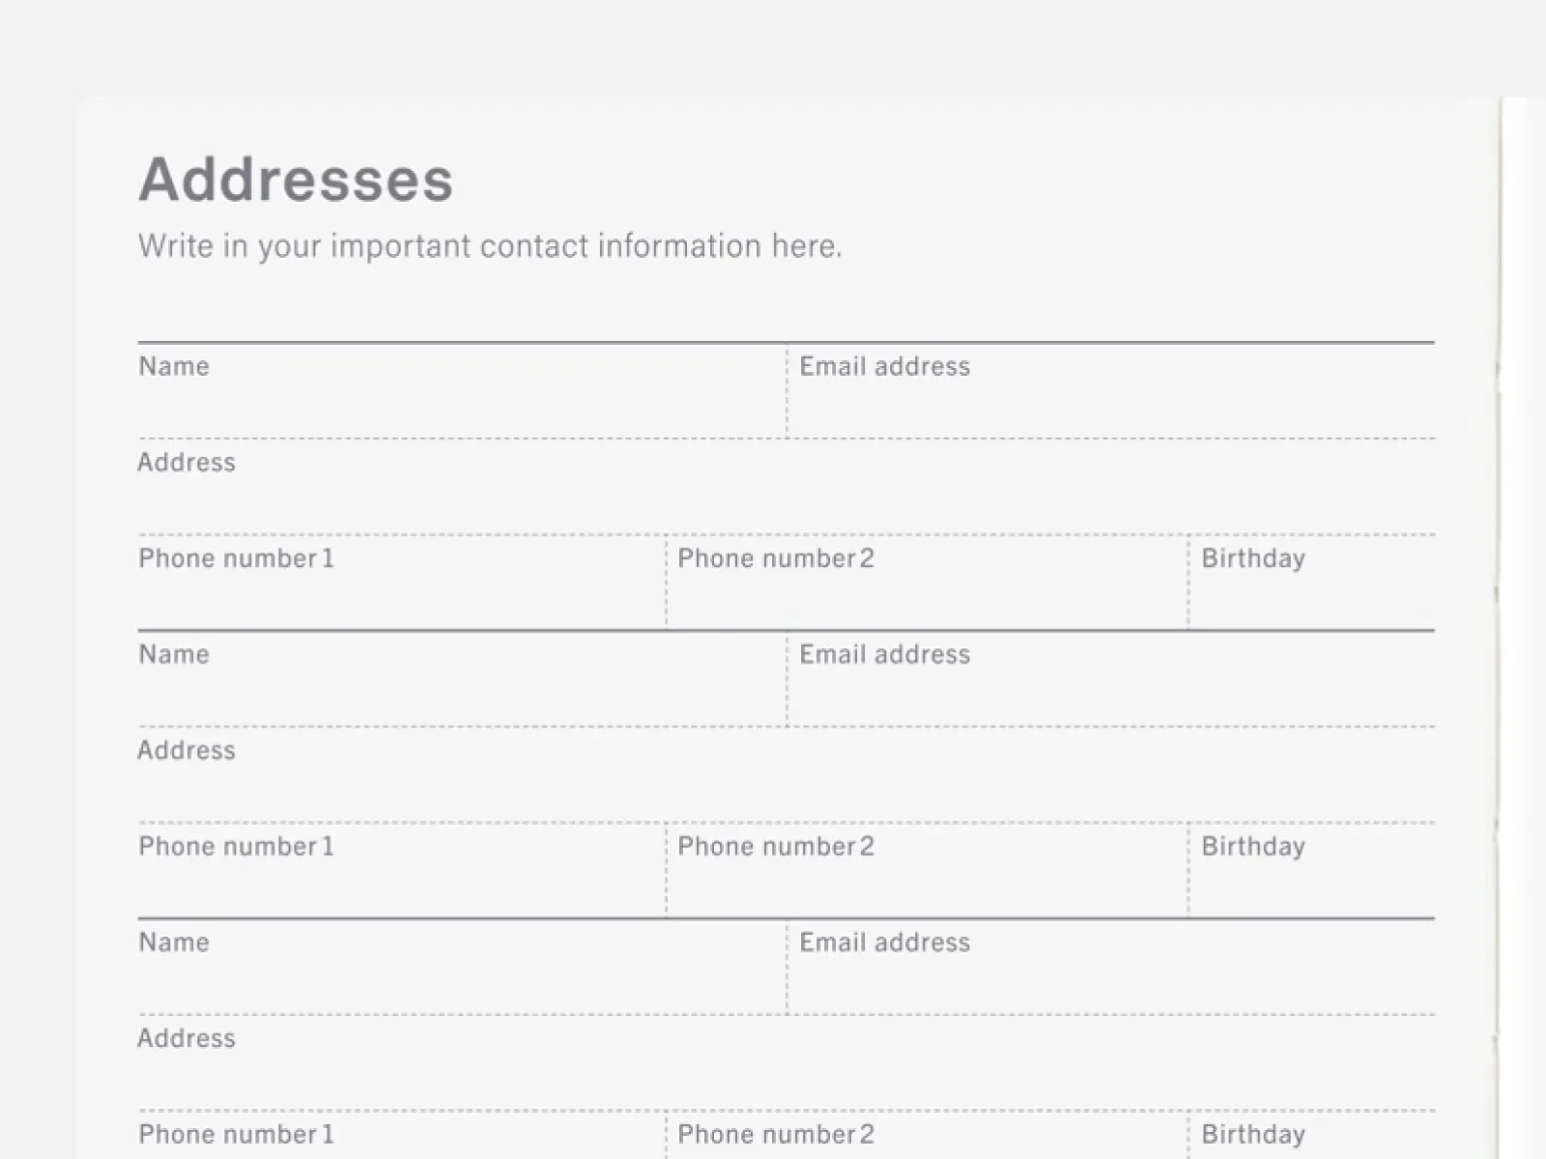Select the second entry's Address field
This screenshot has width=1546, height=1159.
pos(787,775)
